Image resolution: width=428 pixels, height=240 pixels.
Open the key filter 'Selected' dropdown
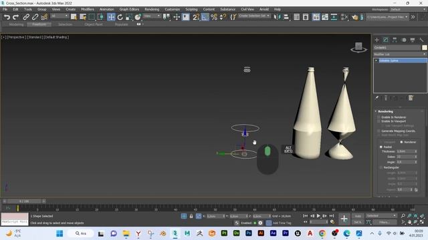coord(381,216)
